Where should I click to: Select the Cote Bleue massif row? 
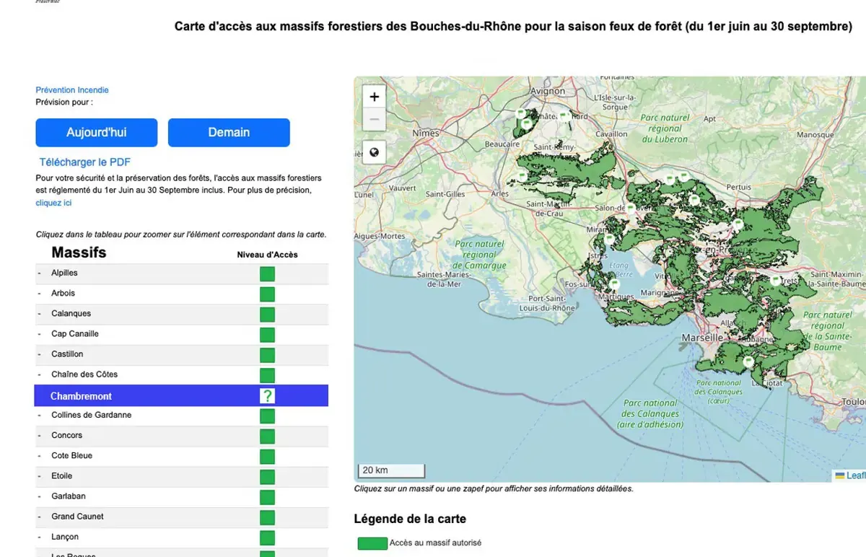[x=181, y=456]
